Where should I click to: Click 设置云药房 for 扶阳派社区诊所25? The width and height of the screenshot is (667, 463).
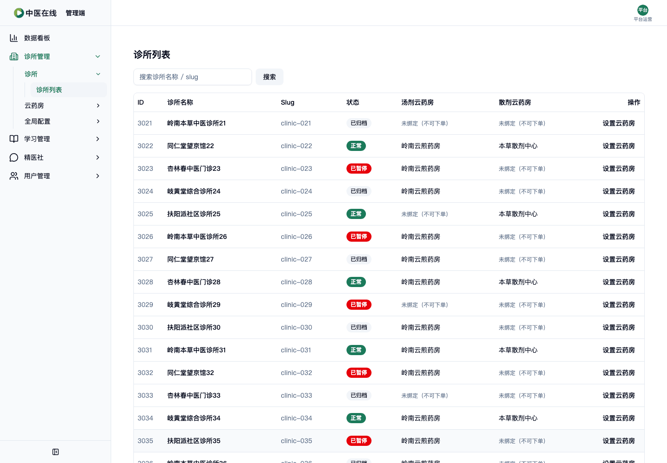619,214
